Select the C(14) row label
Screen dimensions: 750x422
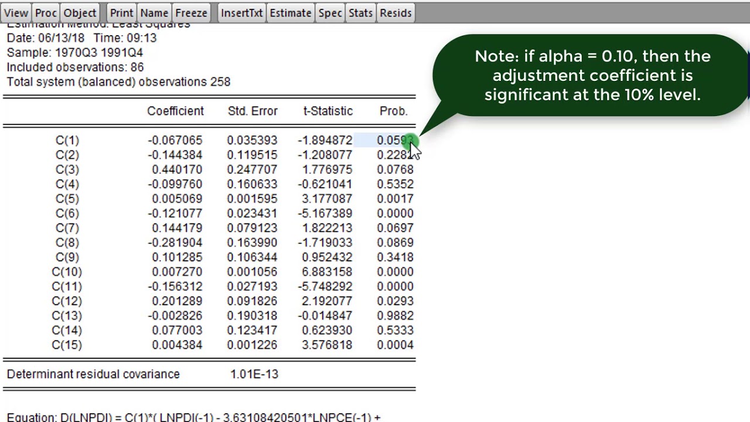coord(67,331)
